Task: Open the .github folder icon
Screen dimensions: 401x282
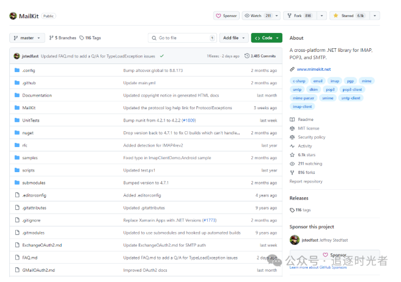Action: [17, 82]
